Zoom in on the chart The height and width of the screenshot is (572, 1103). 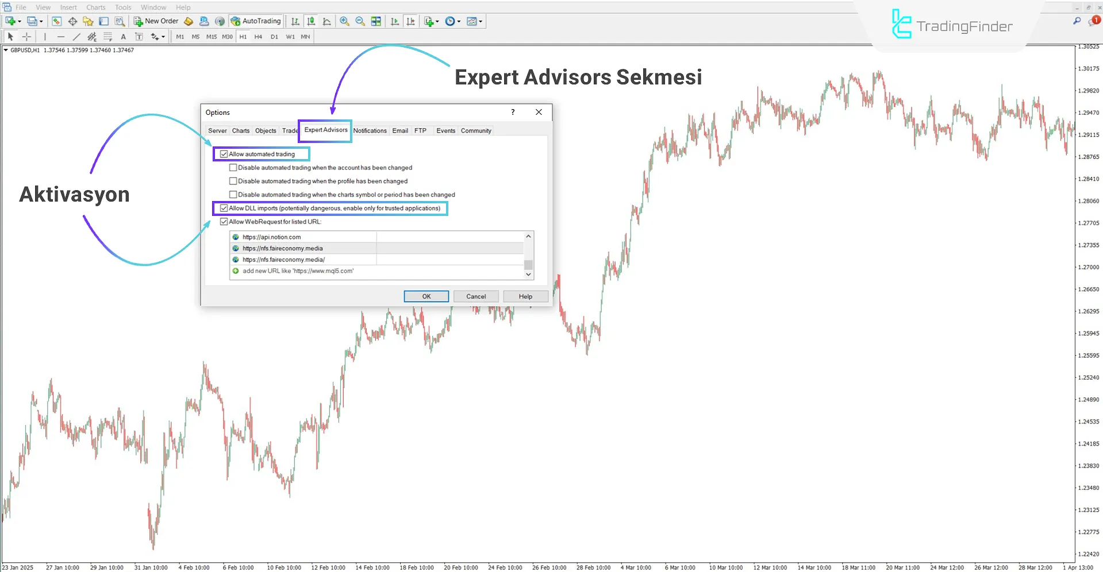point(344,21)
